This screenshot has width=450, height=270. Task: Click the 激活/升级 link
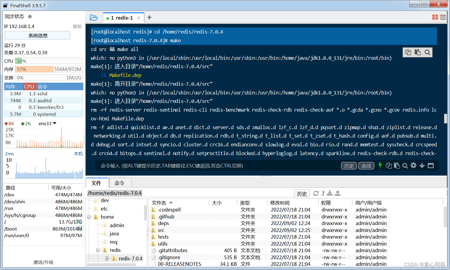coord(43,262)
